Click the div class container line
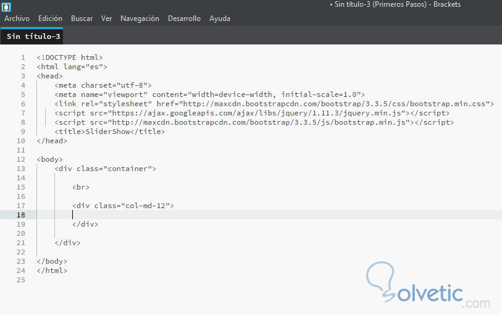 pyautogui.click(x=106, y=169)
